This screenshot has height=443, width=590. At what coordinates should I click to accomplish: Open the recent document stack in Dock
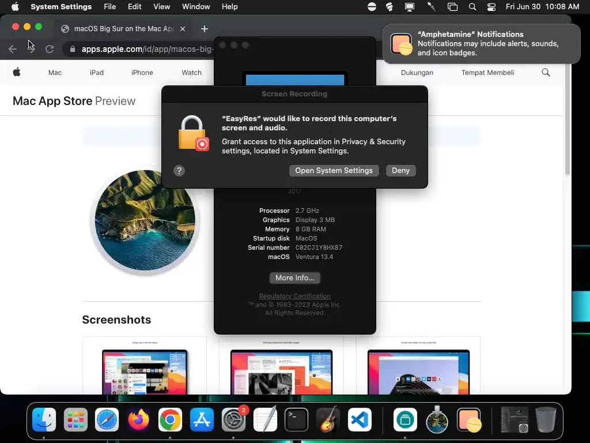515,419
